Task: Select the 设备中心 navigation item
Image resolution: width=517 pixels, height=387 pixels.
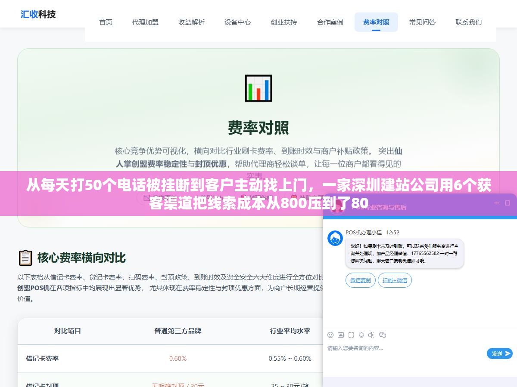Action: coord(237,22)
